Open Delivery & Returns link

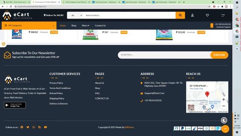pyautogui.click(x=59, y=104)
